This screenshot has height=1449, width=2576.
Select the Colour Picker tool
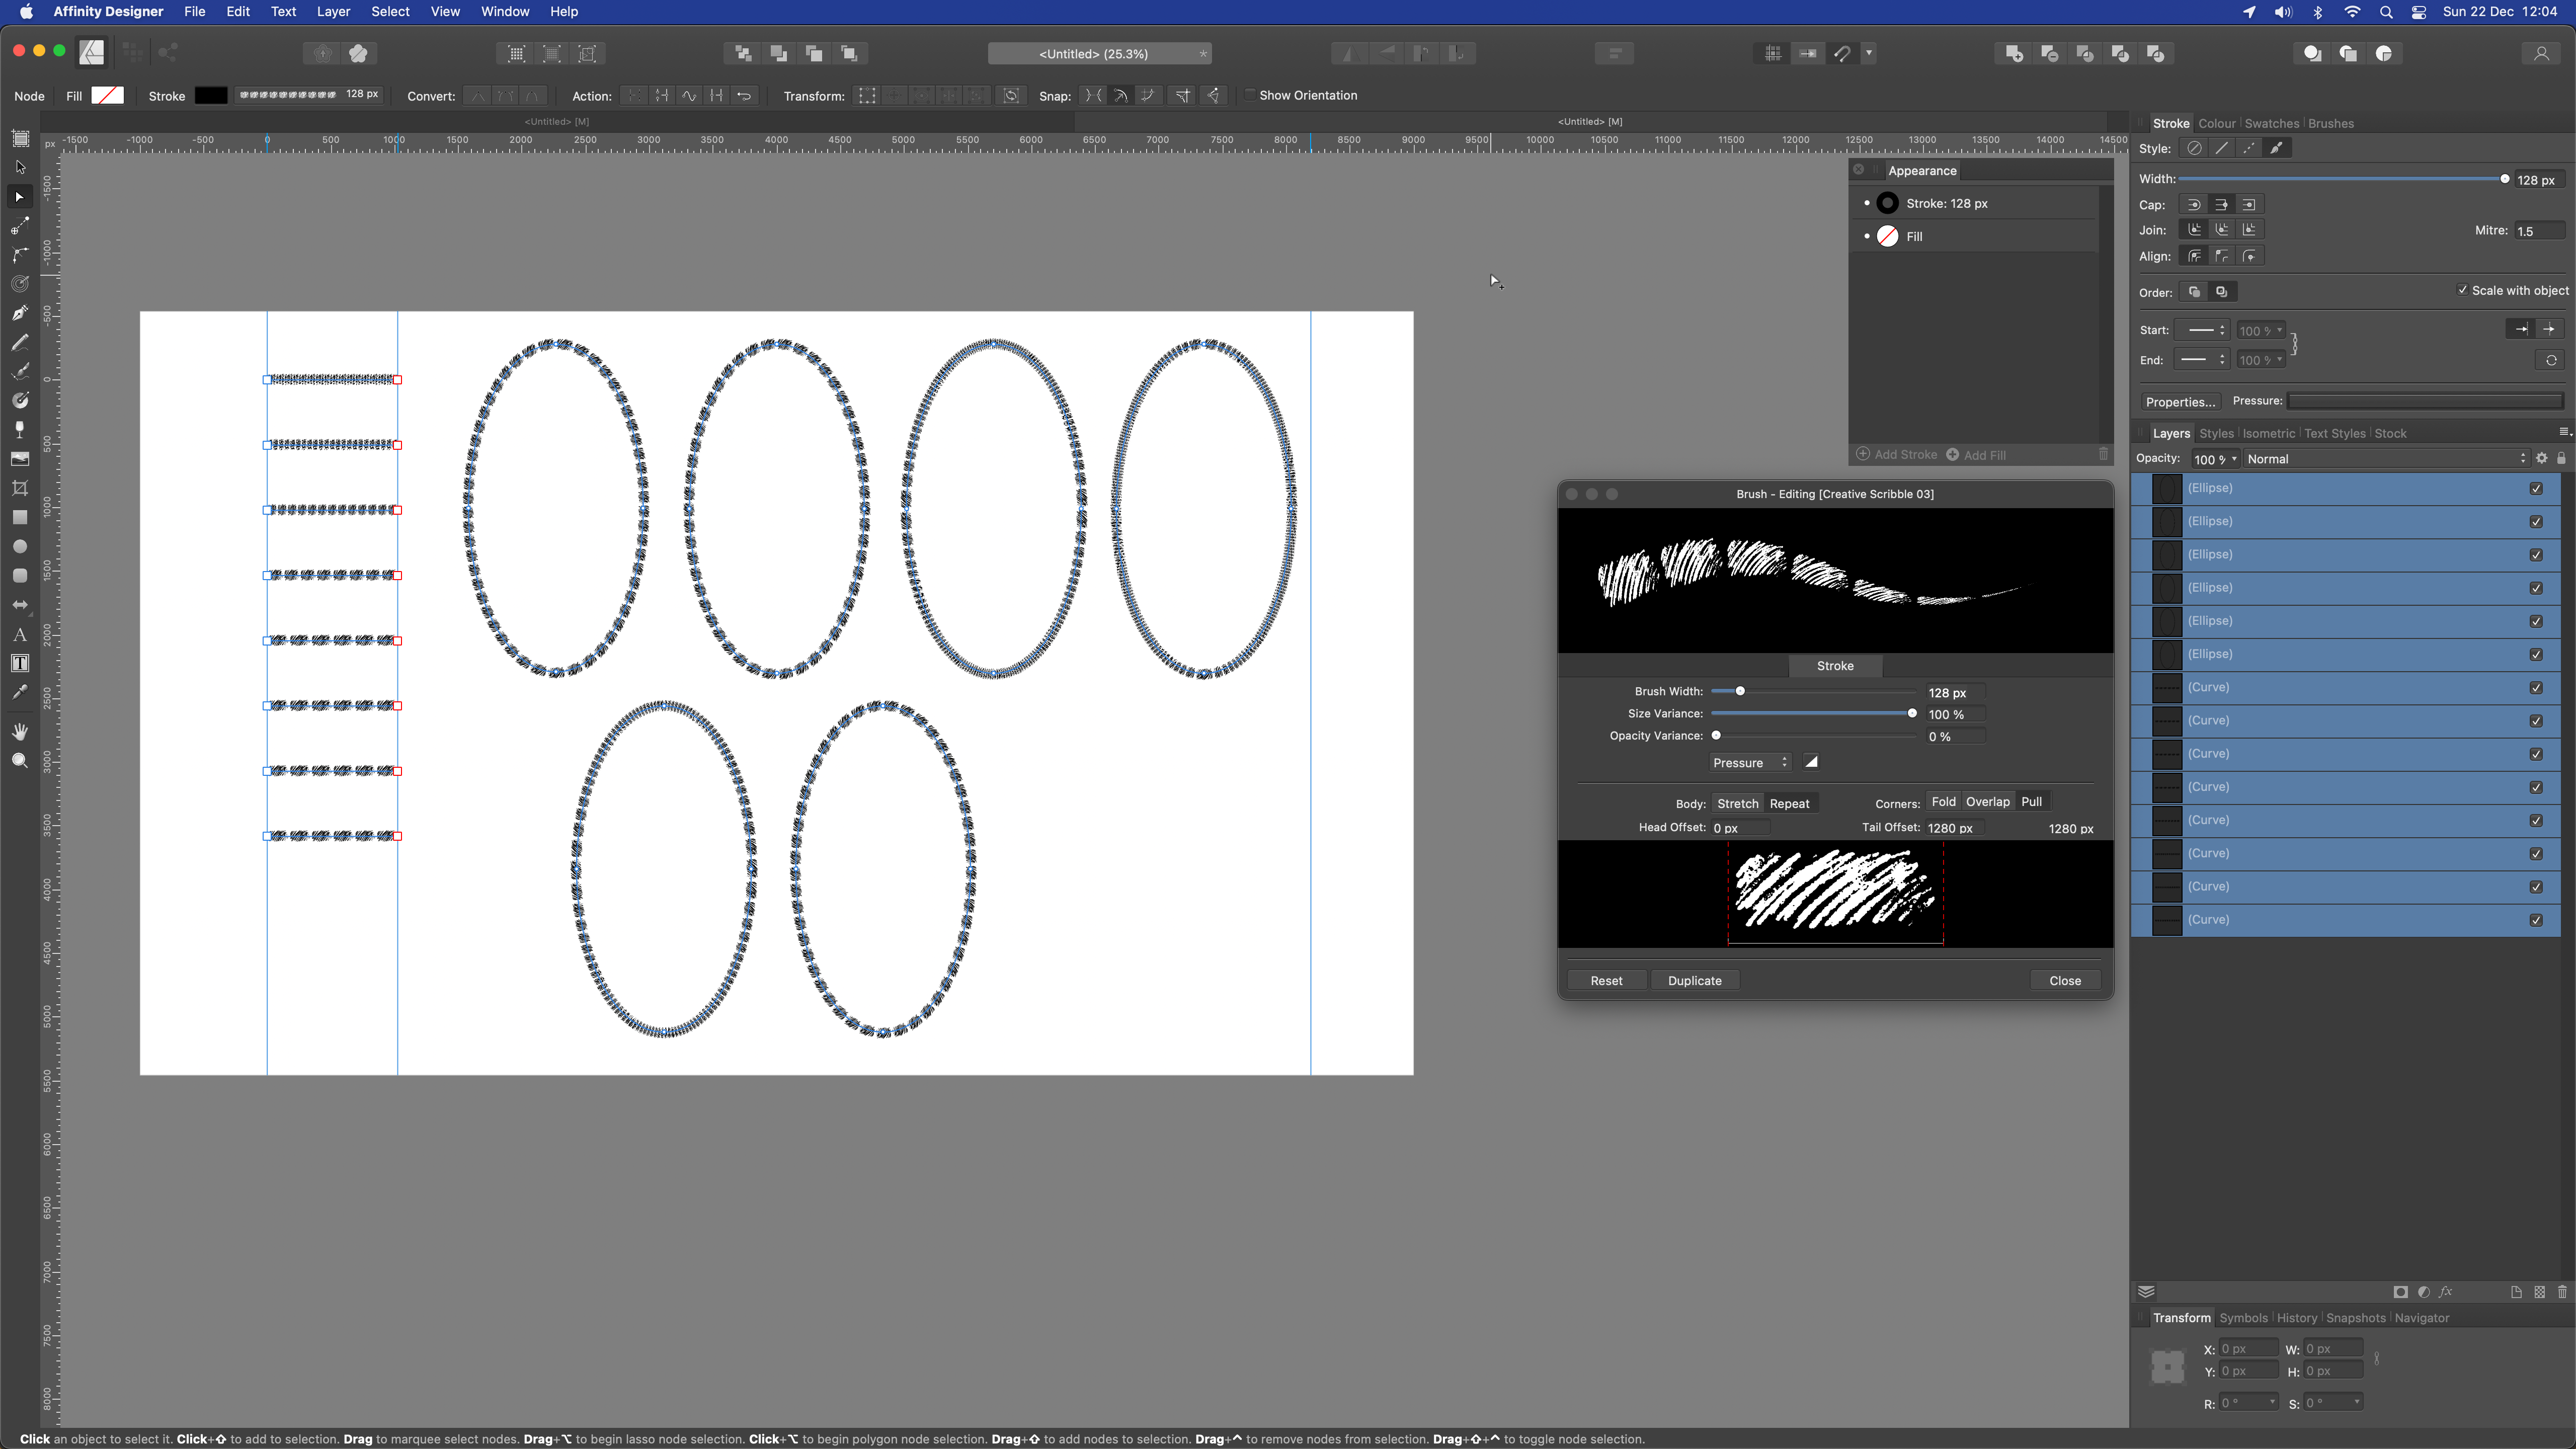click(x=20, y=693)
